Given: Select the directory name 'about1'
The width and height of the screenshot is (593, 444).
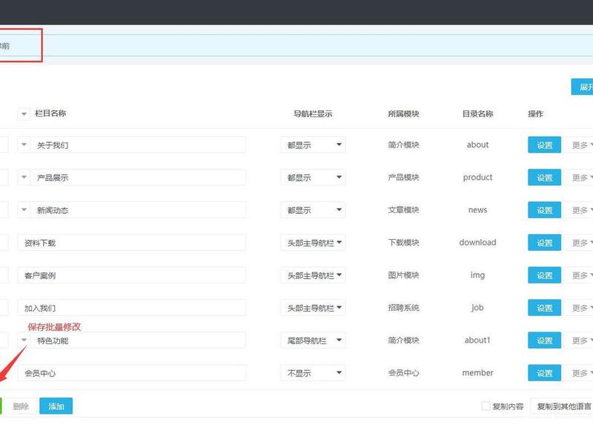Looking at the screenshot, I should pyautogui.click(x=477, y=340).
